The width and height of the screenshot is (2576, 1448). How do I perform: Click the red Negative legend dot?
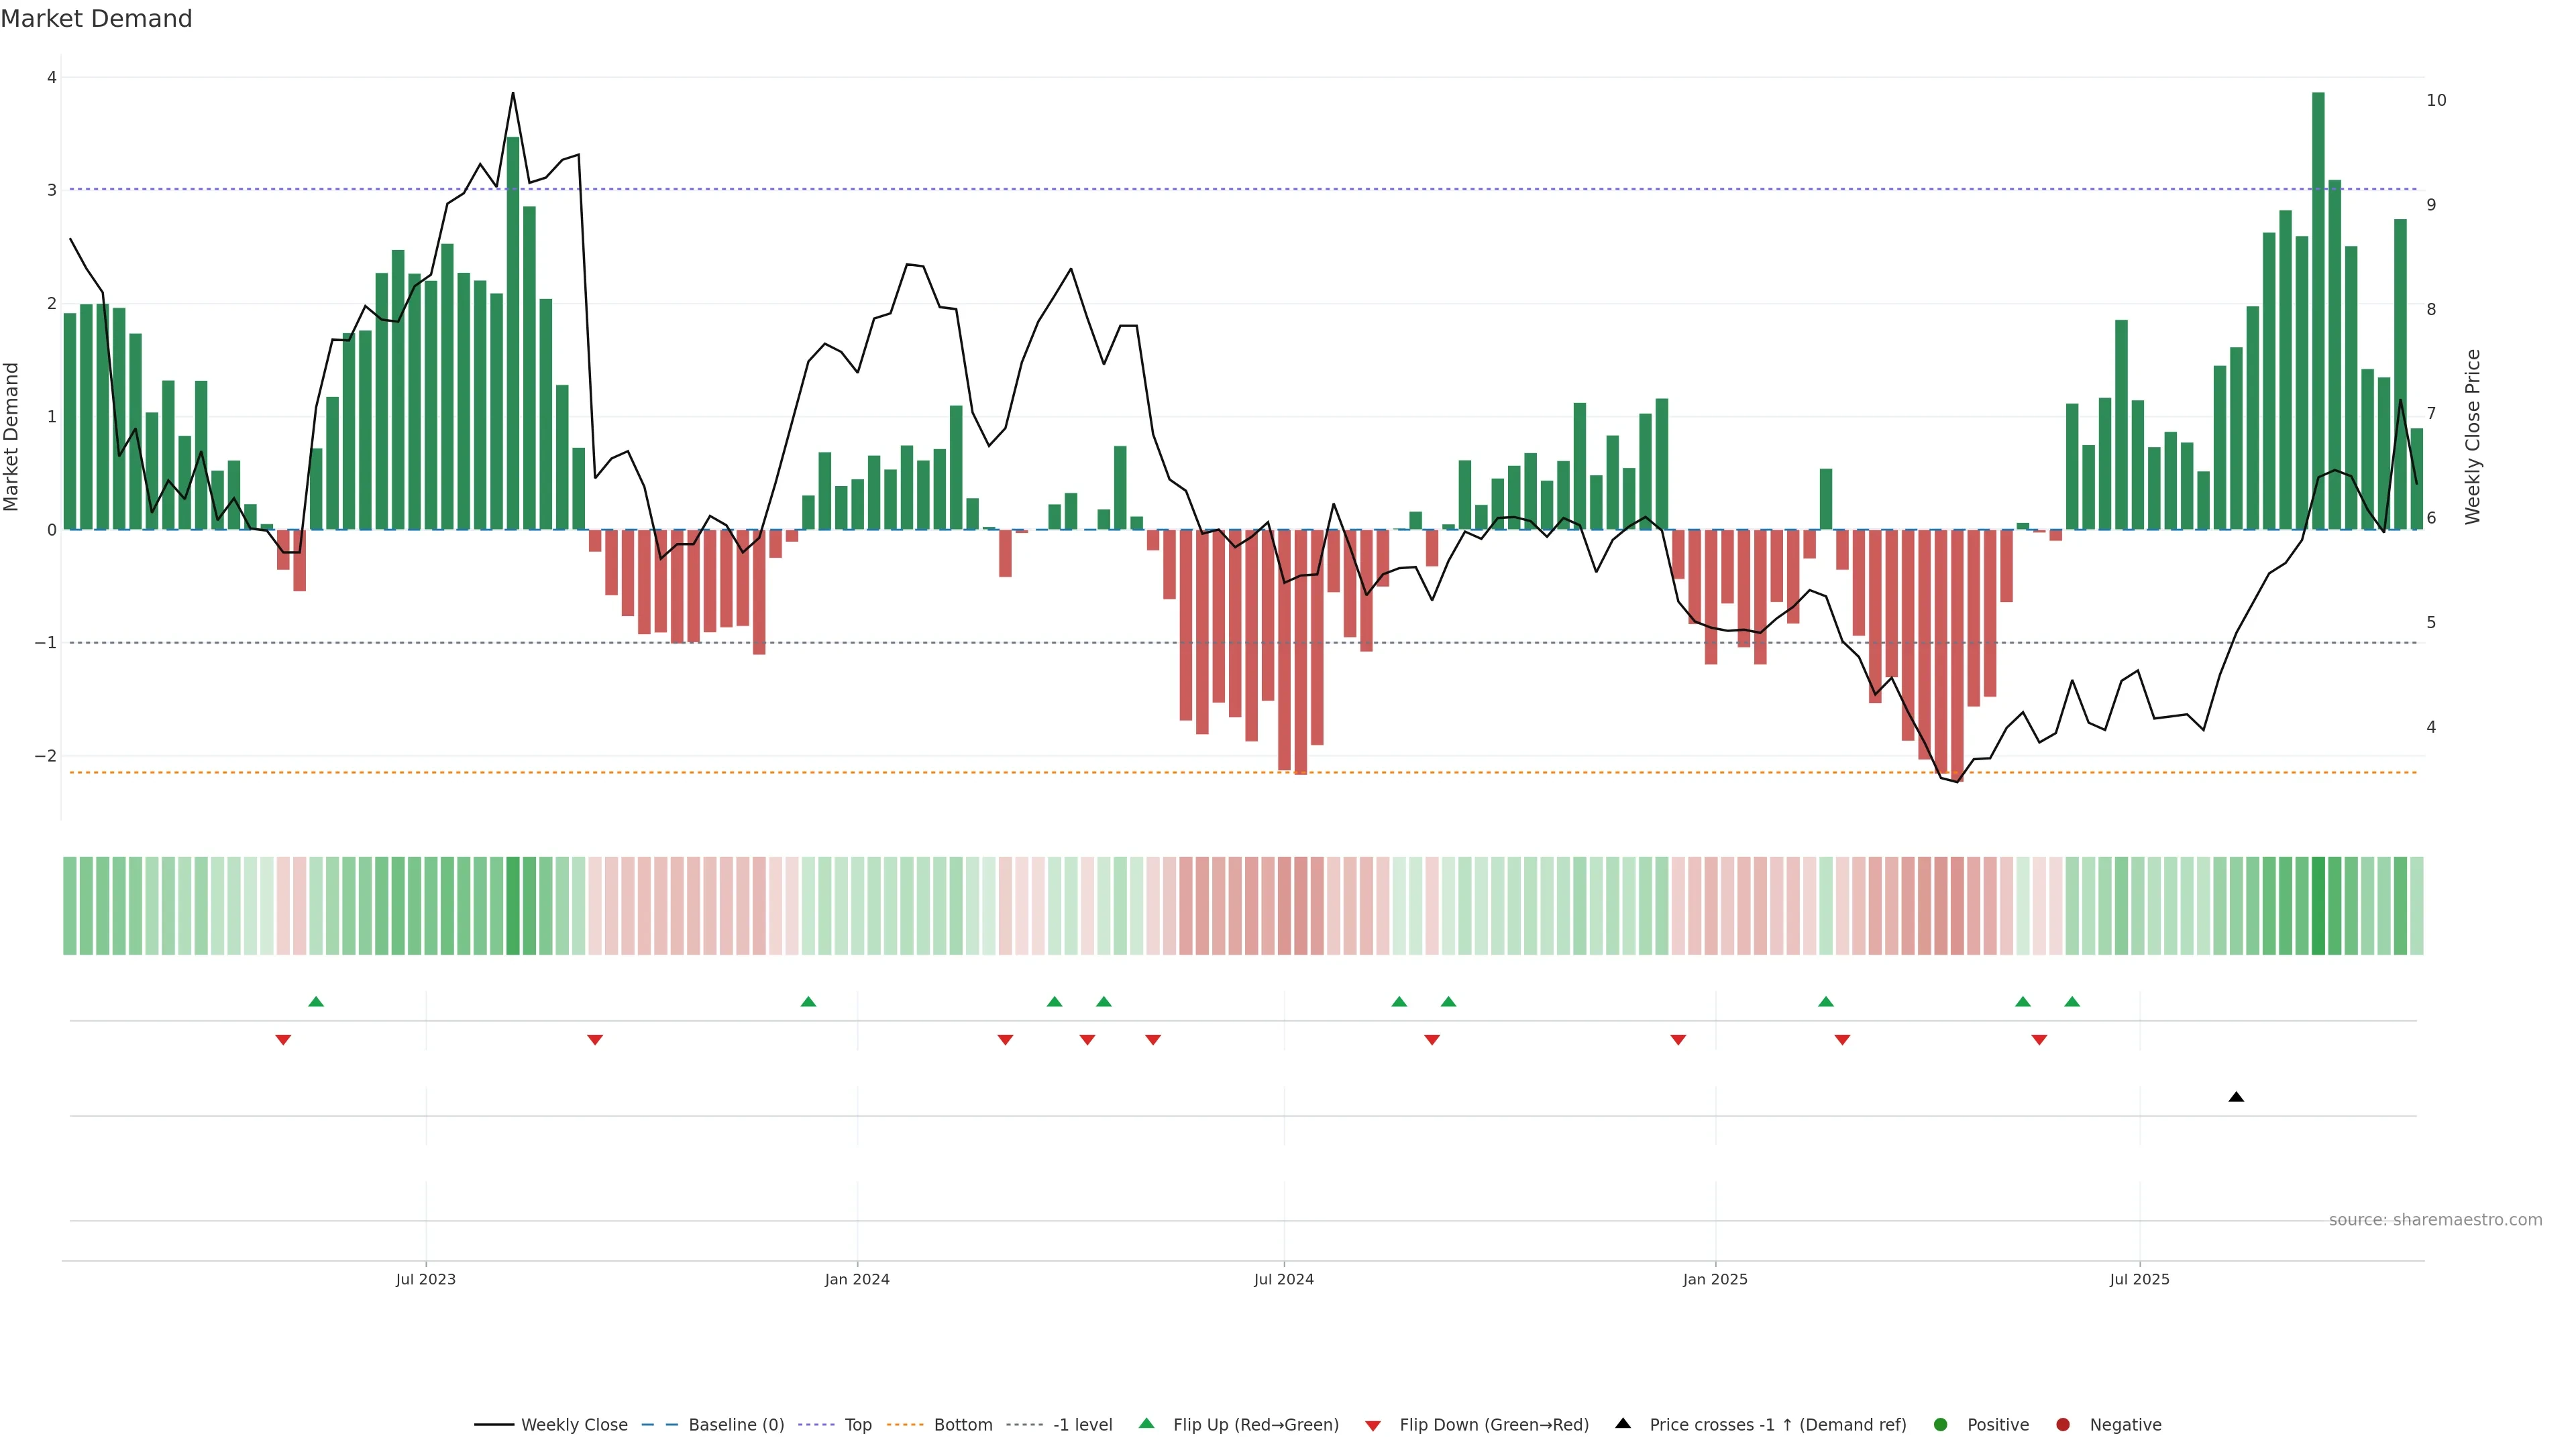pos(2063,1425)
